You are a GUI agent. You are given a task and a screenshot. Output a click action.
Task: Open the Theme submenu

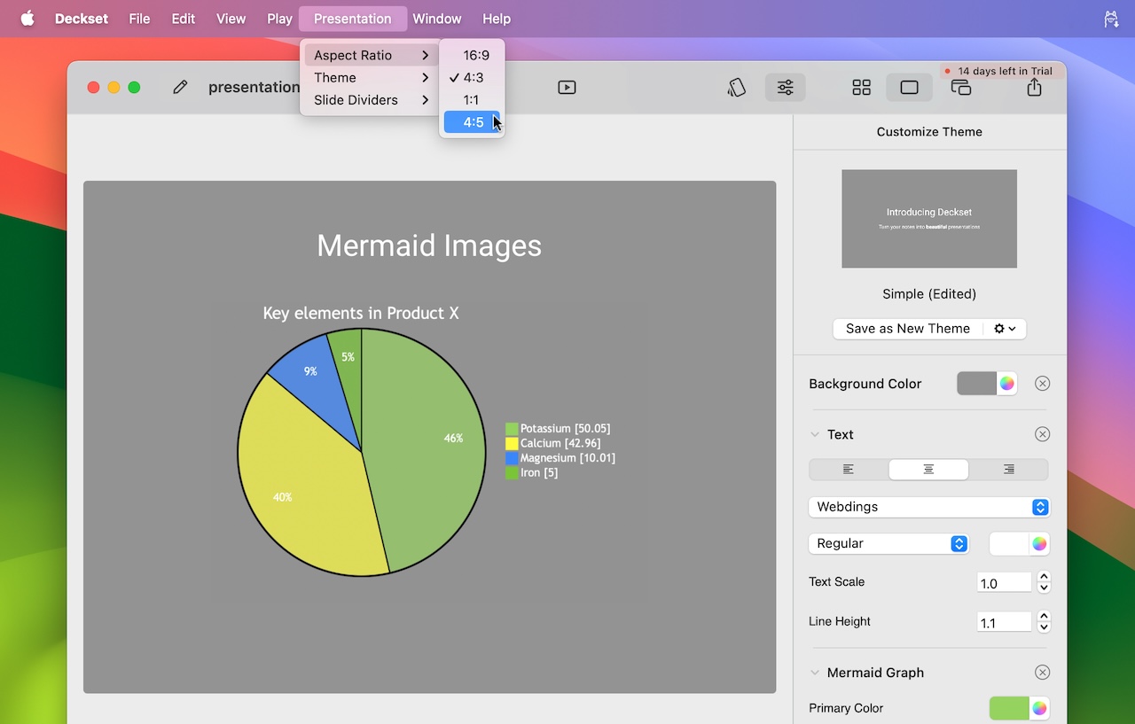click(x=371, y=77)
